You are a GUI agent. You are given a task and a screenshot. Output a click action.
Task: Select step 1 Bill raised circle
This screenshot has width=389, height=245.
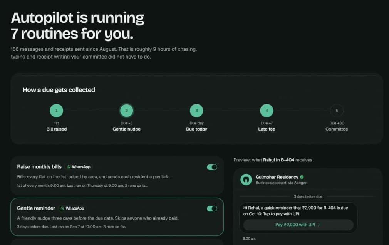point(57,111)
